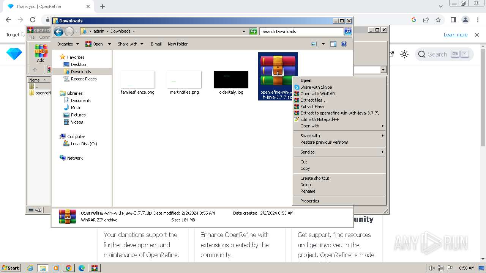
Task: Reload the Chrome page
Action: (x=33, y=20)
